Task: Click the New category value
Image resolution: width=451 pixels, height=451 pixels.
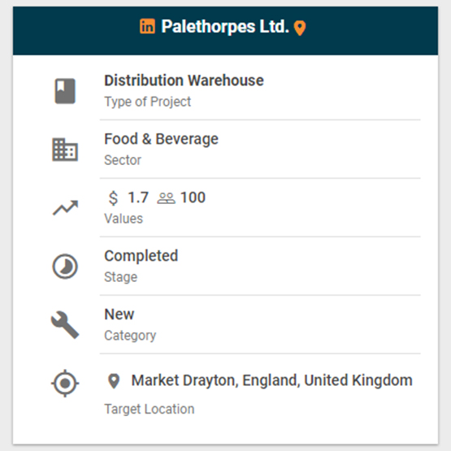Action: tap(119, 314)
